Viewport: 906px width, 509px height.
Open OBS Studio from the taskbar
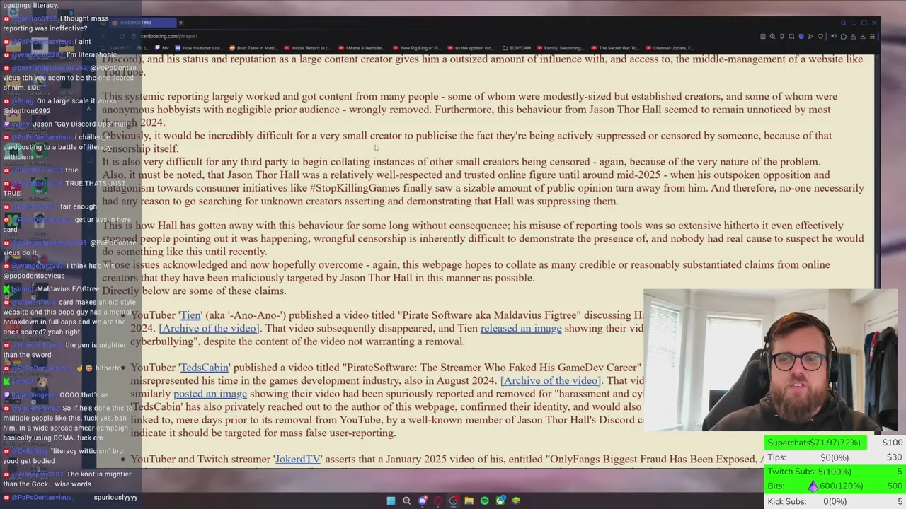[x=454, y=501]
